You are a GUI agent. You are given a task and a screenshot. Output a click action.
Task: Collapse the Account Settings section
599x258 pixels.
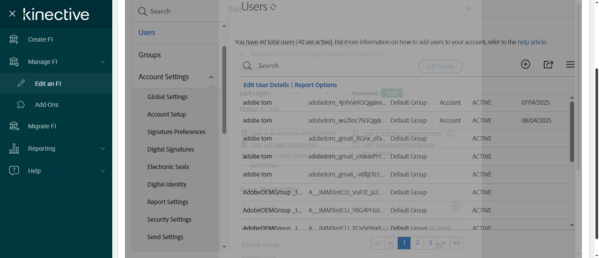[211, 77]
